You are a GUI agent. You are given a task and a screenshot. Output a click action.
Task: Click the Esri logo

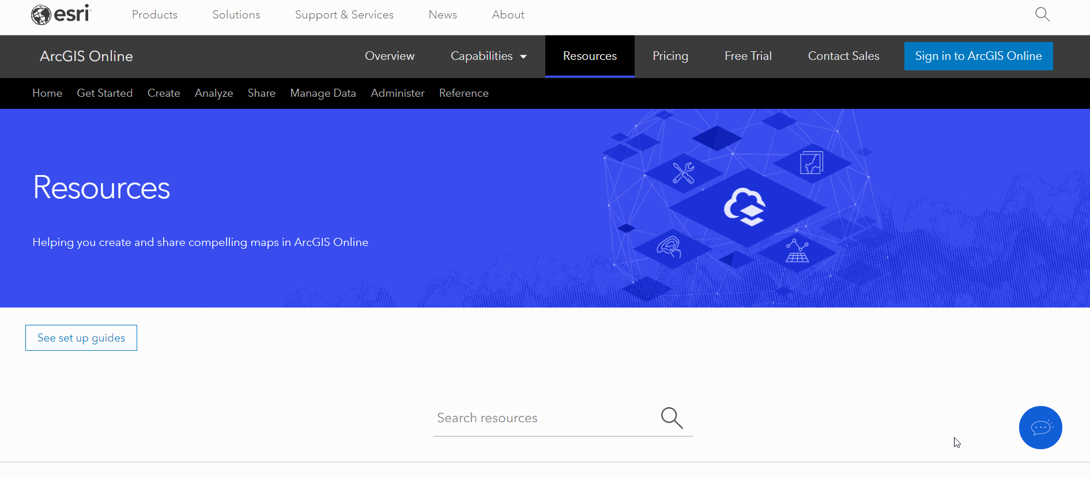(61, 14)
